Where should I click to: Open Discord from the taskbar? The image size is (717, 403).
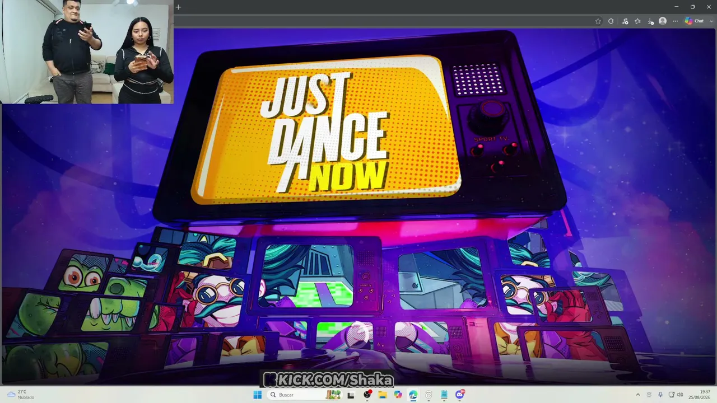pyautogui.click(x=460, y=395)
